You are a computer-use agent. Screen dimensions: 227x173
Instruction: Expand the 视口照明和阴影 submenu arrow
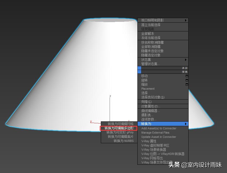186,20
